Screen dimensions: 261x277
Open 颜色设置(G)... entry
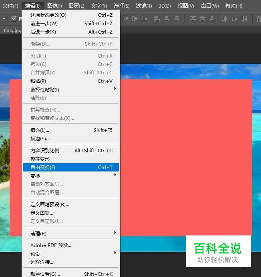[x=71, y=274]
